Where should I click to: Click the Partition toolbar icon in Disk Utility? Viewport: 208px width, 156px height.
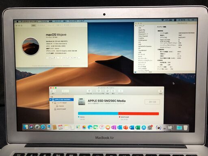99,91
